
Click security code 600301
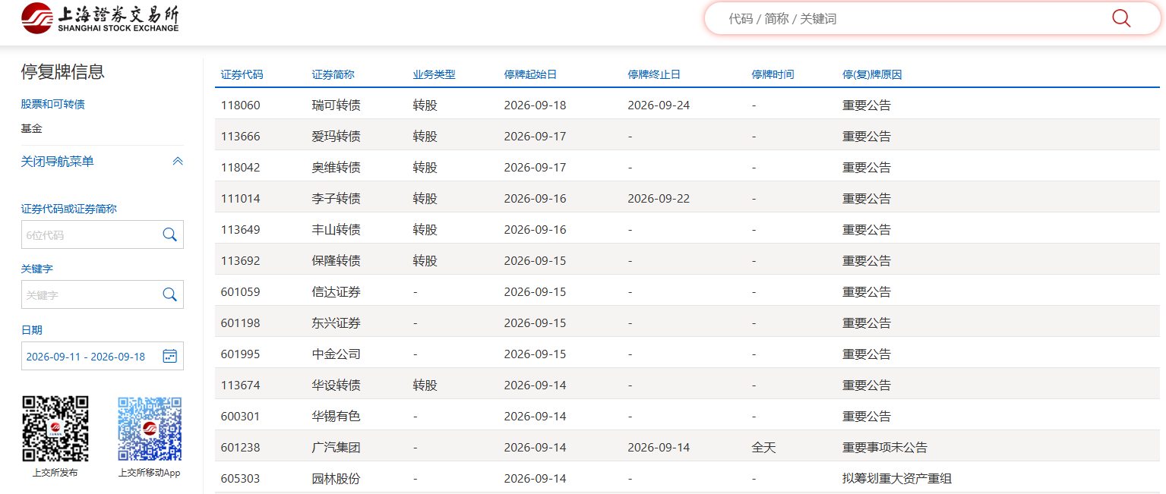pos(241,417)
